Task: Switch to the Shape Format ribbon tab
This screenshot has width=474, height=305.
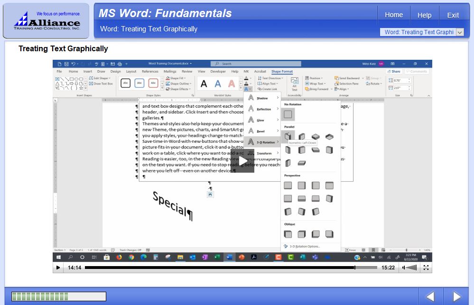Action: pyautogui.click(x=282, y=72)
